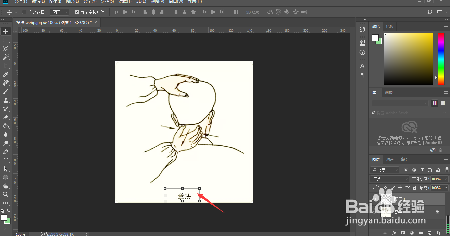The height and width of the screenshot is (236, 450).
Task: Select the History Brush tool
Action: (x=6, y=109)
